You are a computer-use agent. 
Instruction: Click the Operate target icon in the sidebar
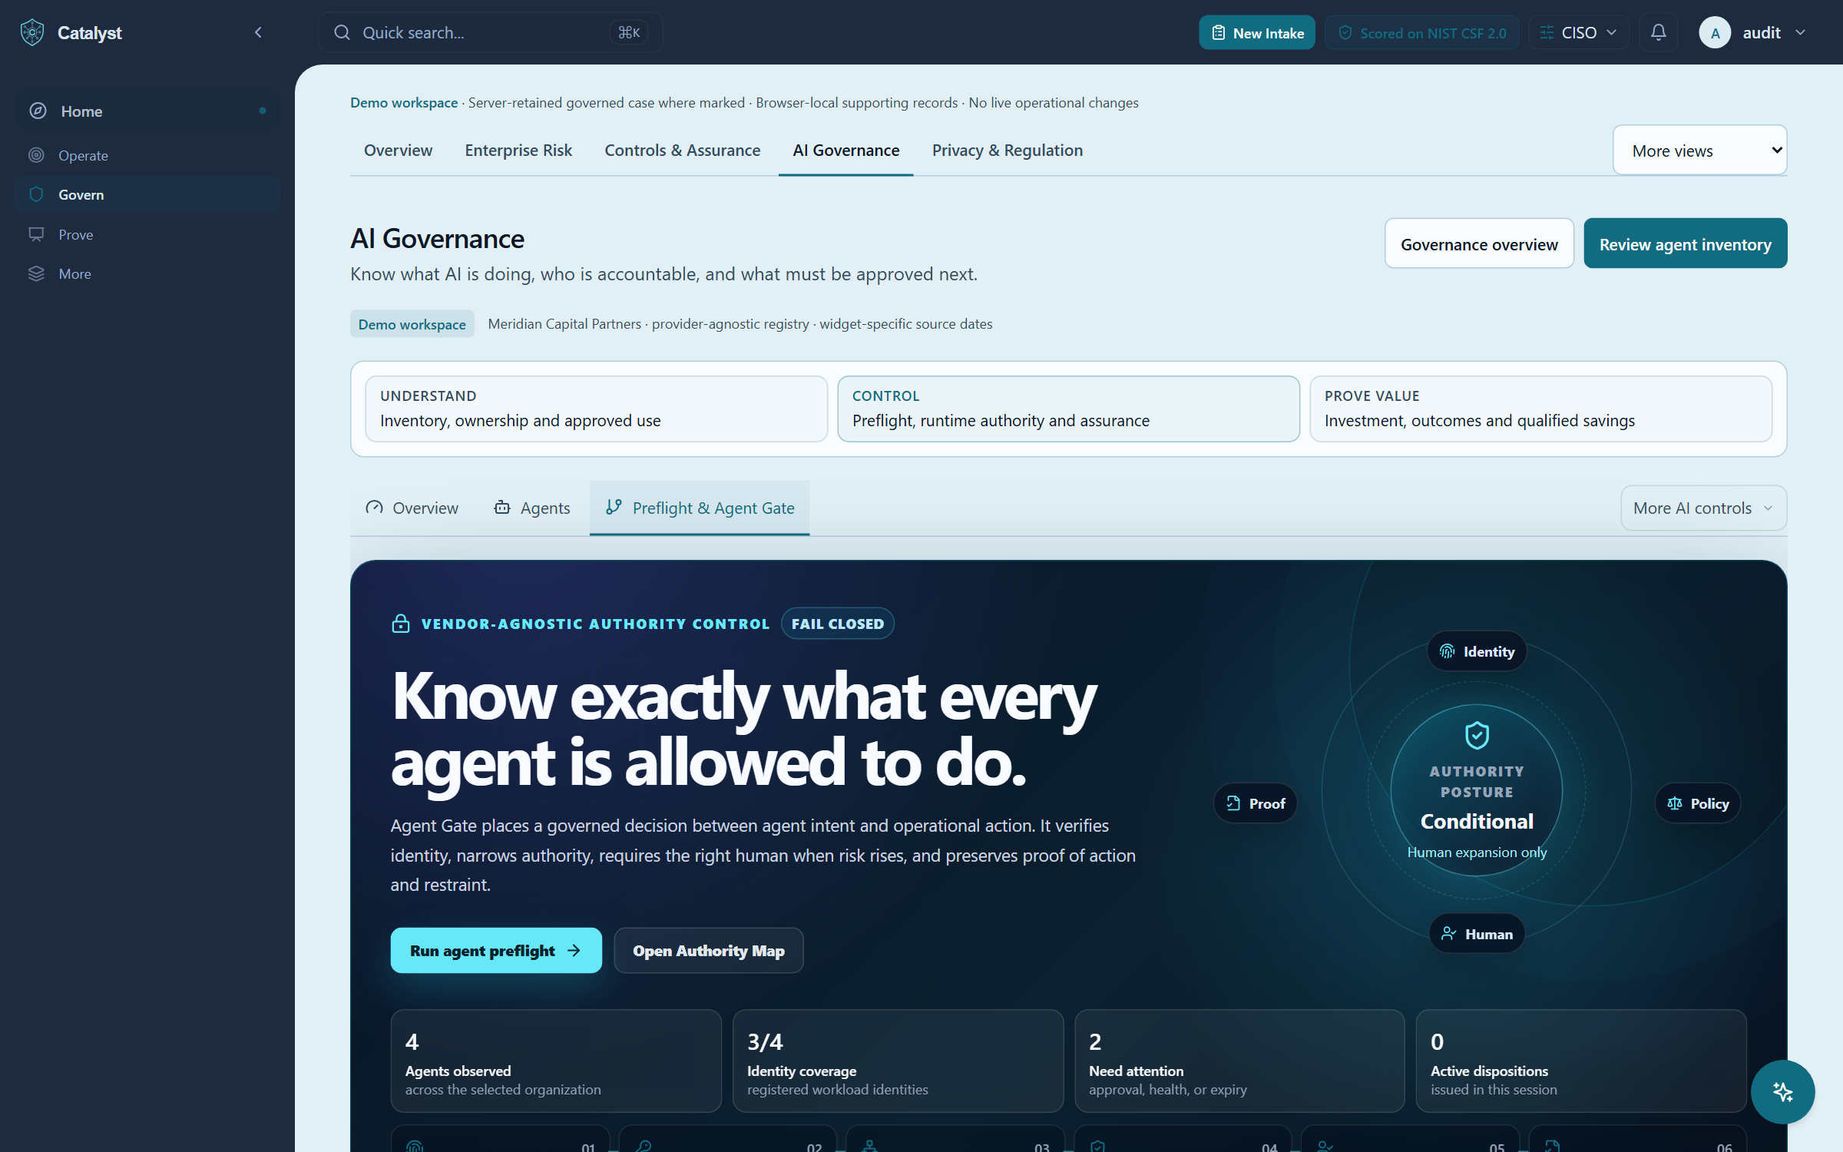[36, 155]
